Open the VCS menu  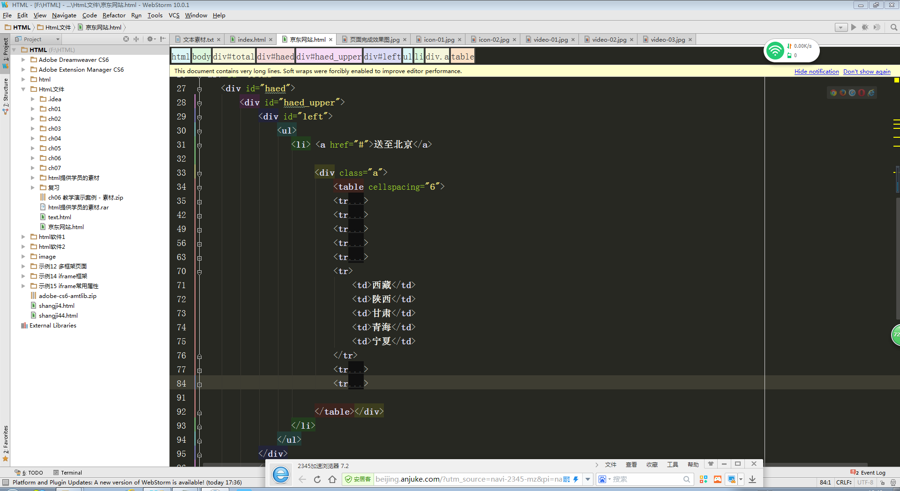pyautogui.click(x=174, y=15)
